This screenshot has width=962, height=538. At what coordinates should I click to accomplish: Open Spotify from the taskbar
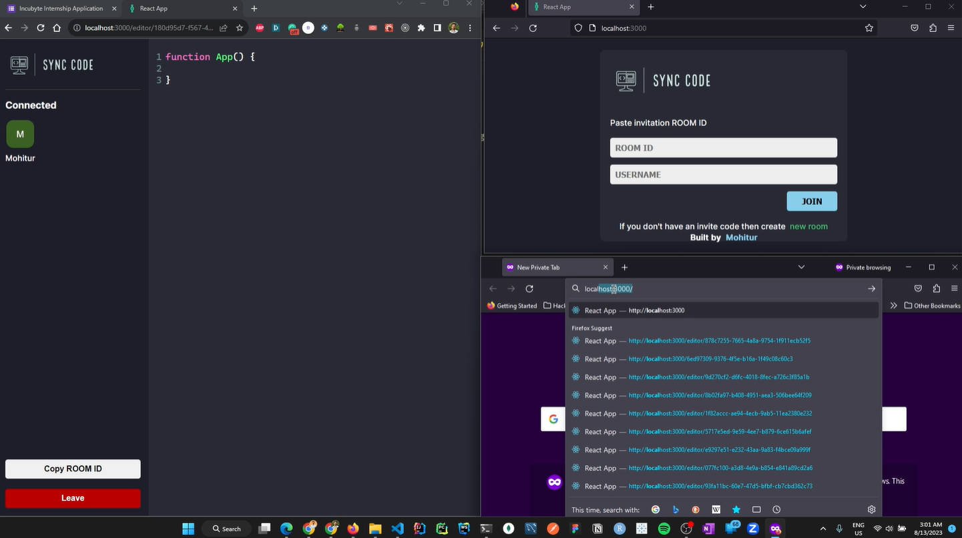[663, 529]
